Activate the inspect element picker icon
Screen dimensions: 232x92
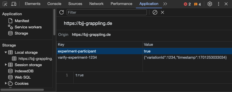pyautogui.click(x=5, y=4)
